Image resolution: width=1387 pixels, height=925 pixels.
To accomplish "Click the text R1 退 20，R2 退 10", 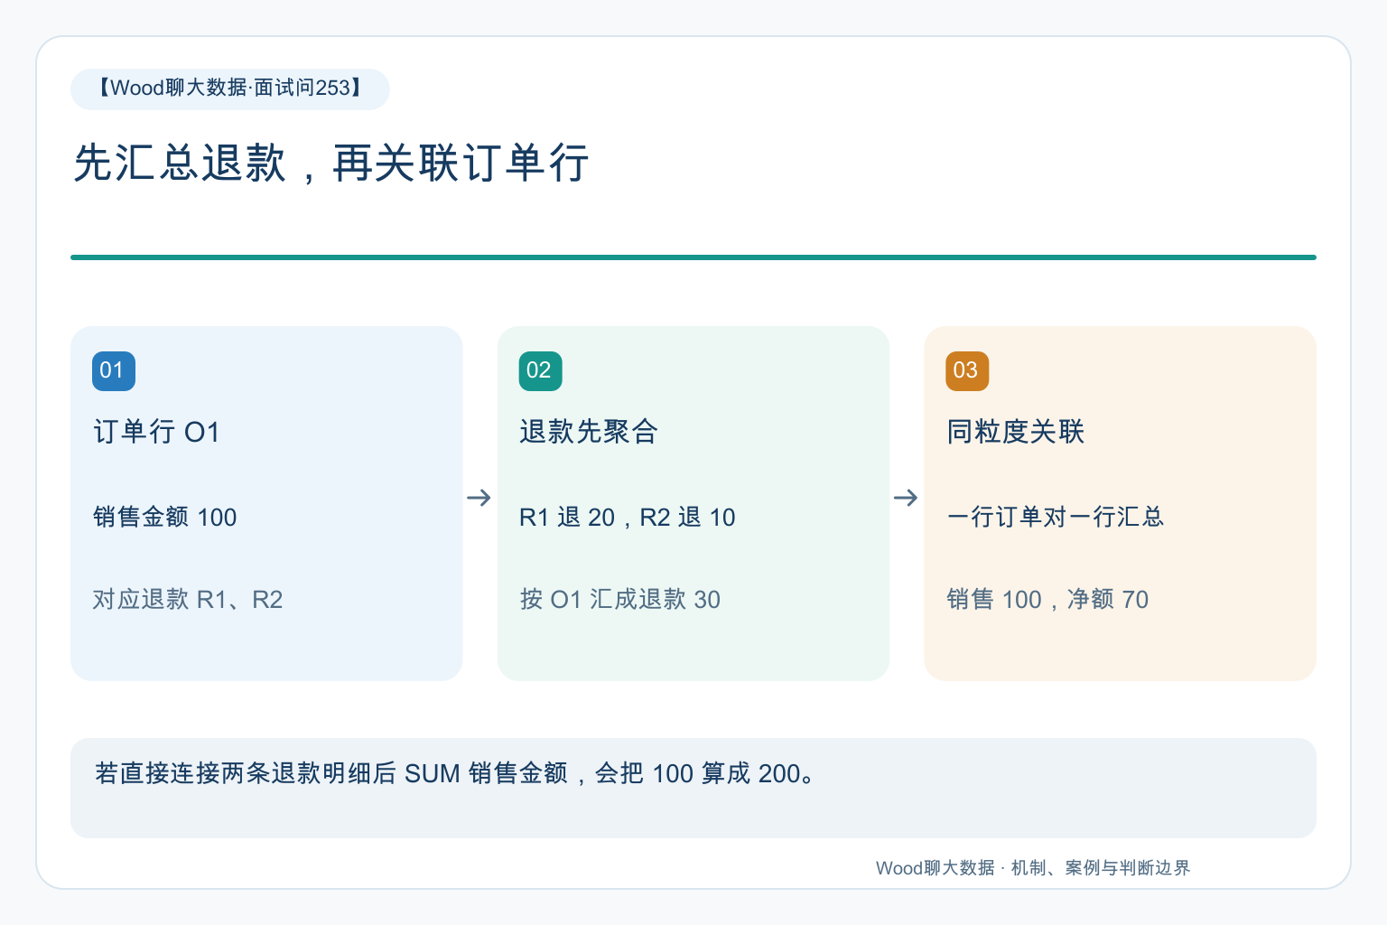I will coord(628,517).
